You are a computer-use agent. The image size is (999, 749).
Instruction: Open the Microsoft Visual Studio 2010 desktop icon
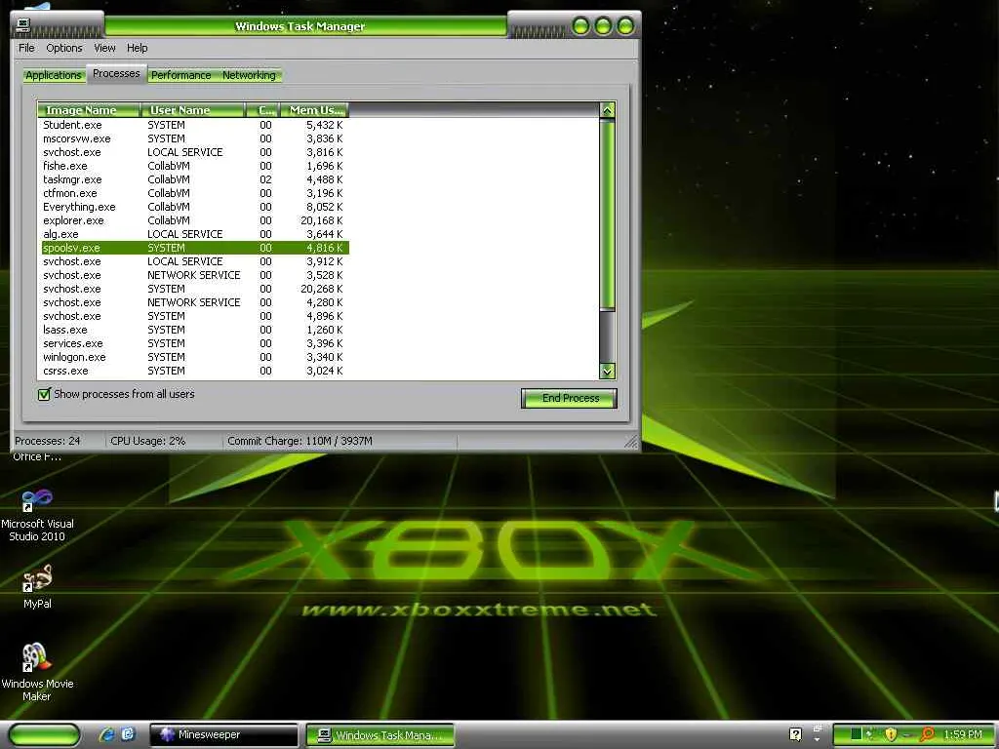pyautogui.click(x=37, y=515)
